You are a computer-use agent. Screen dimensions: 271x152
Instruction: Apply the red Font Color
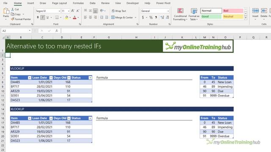tap(75, 17)
